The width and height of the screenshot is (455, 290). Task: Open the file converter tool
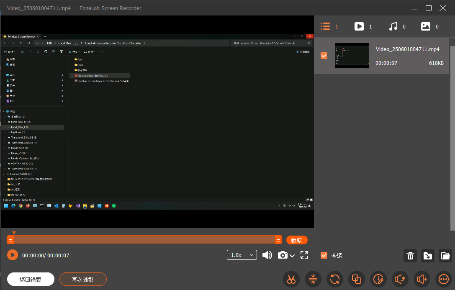[334, 279]
